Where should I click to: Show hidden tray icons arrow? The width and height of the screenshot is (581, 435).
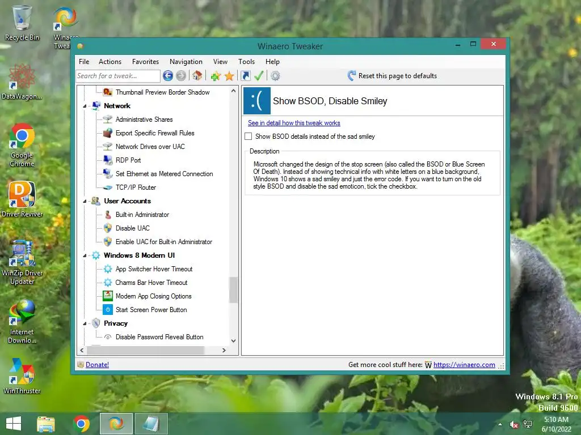(x=500, y=424)
